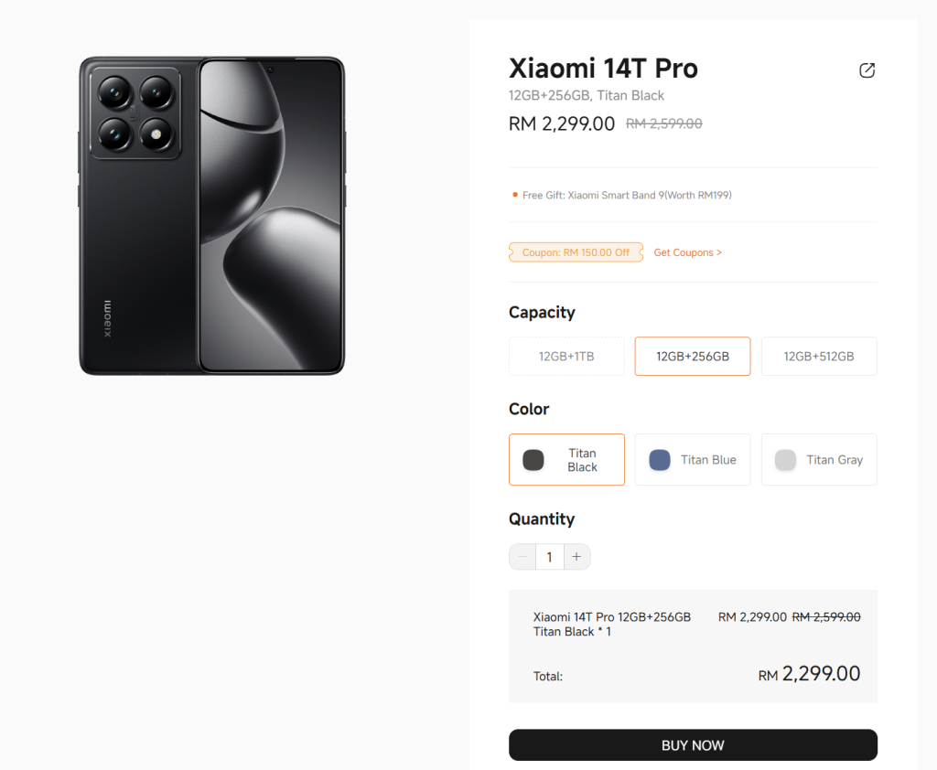Open the Xiaomi 14T Pro product image

pos(211,216)
